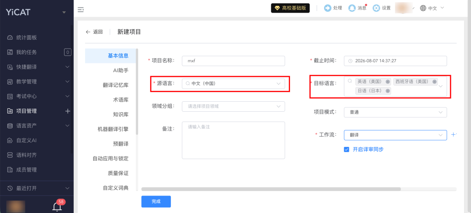Select the 预翻译 tab
Screen dimensions: 471x213
tap(110, 144)
